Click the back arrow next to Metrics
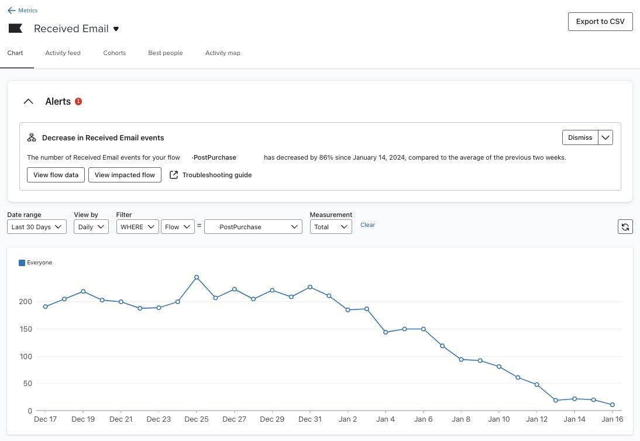This screenshot has height=441, width=640. click(12, 11)
